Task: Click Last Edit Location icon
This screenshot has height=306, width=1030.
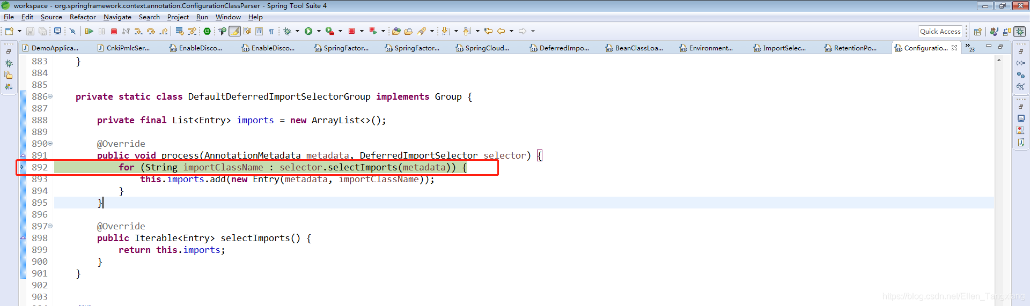Action: pos(488,31)
